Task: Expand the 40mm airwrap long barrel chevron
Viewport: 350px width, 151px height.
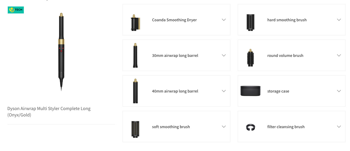Action: (x=224, y=91)
